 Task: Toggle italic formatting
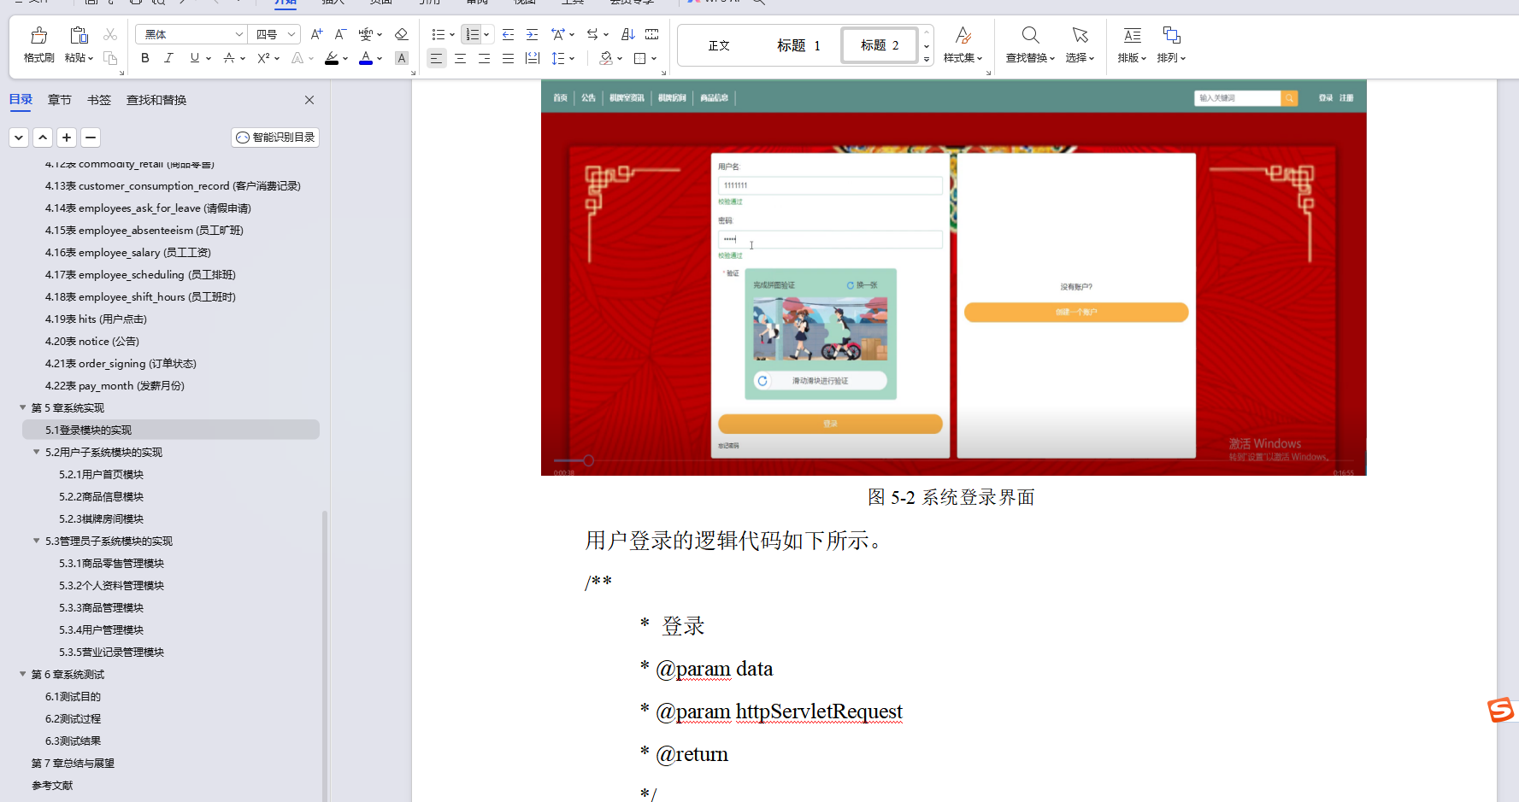[168, 58]
